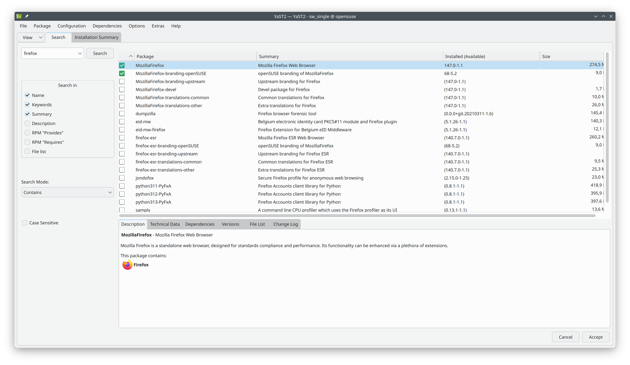Click the Firefox logo in package description
This screenshot has height=365, width=630.
(127, 265)
